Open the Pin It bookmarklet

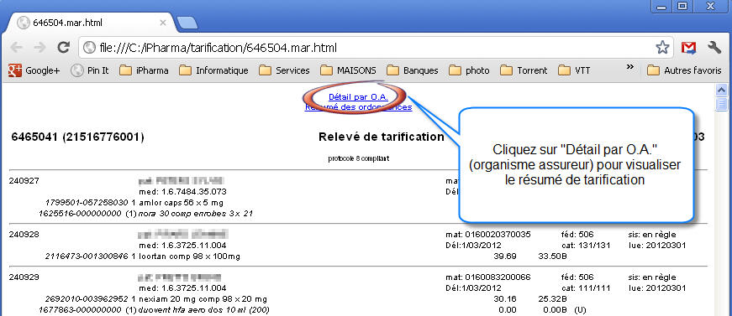tap(90, 70)
